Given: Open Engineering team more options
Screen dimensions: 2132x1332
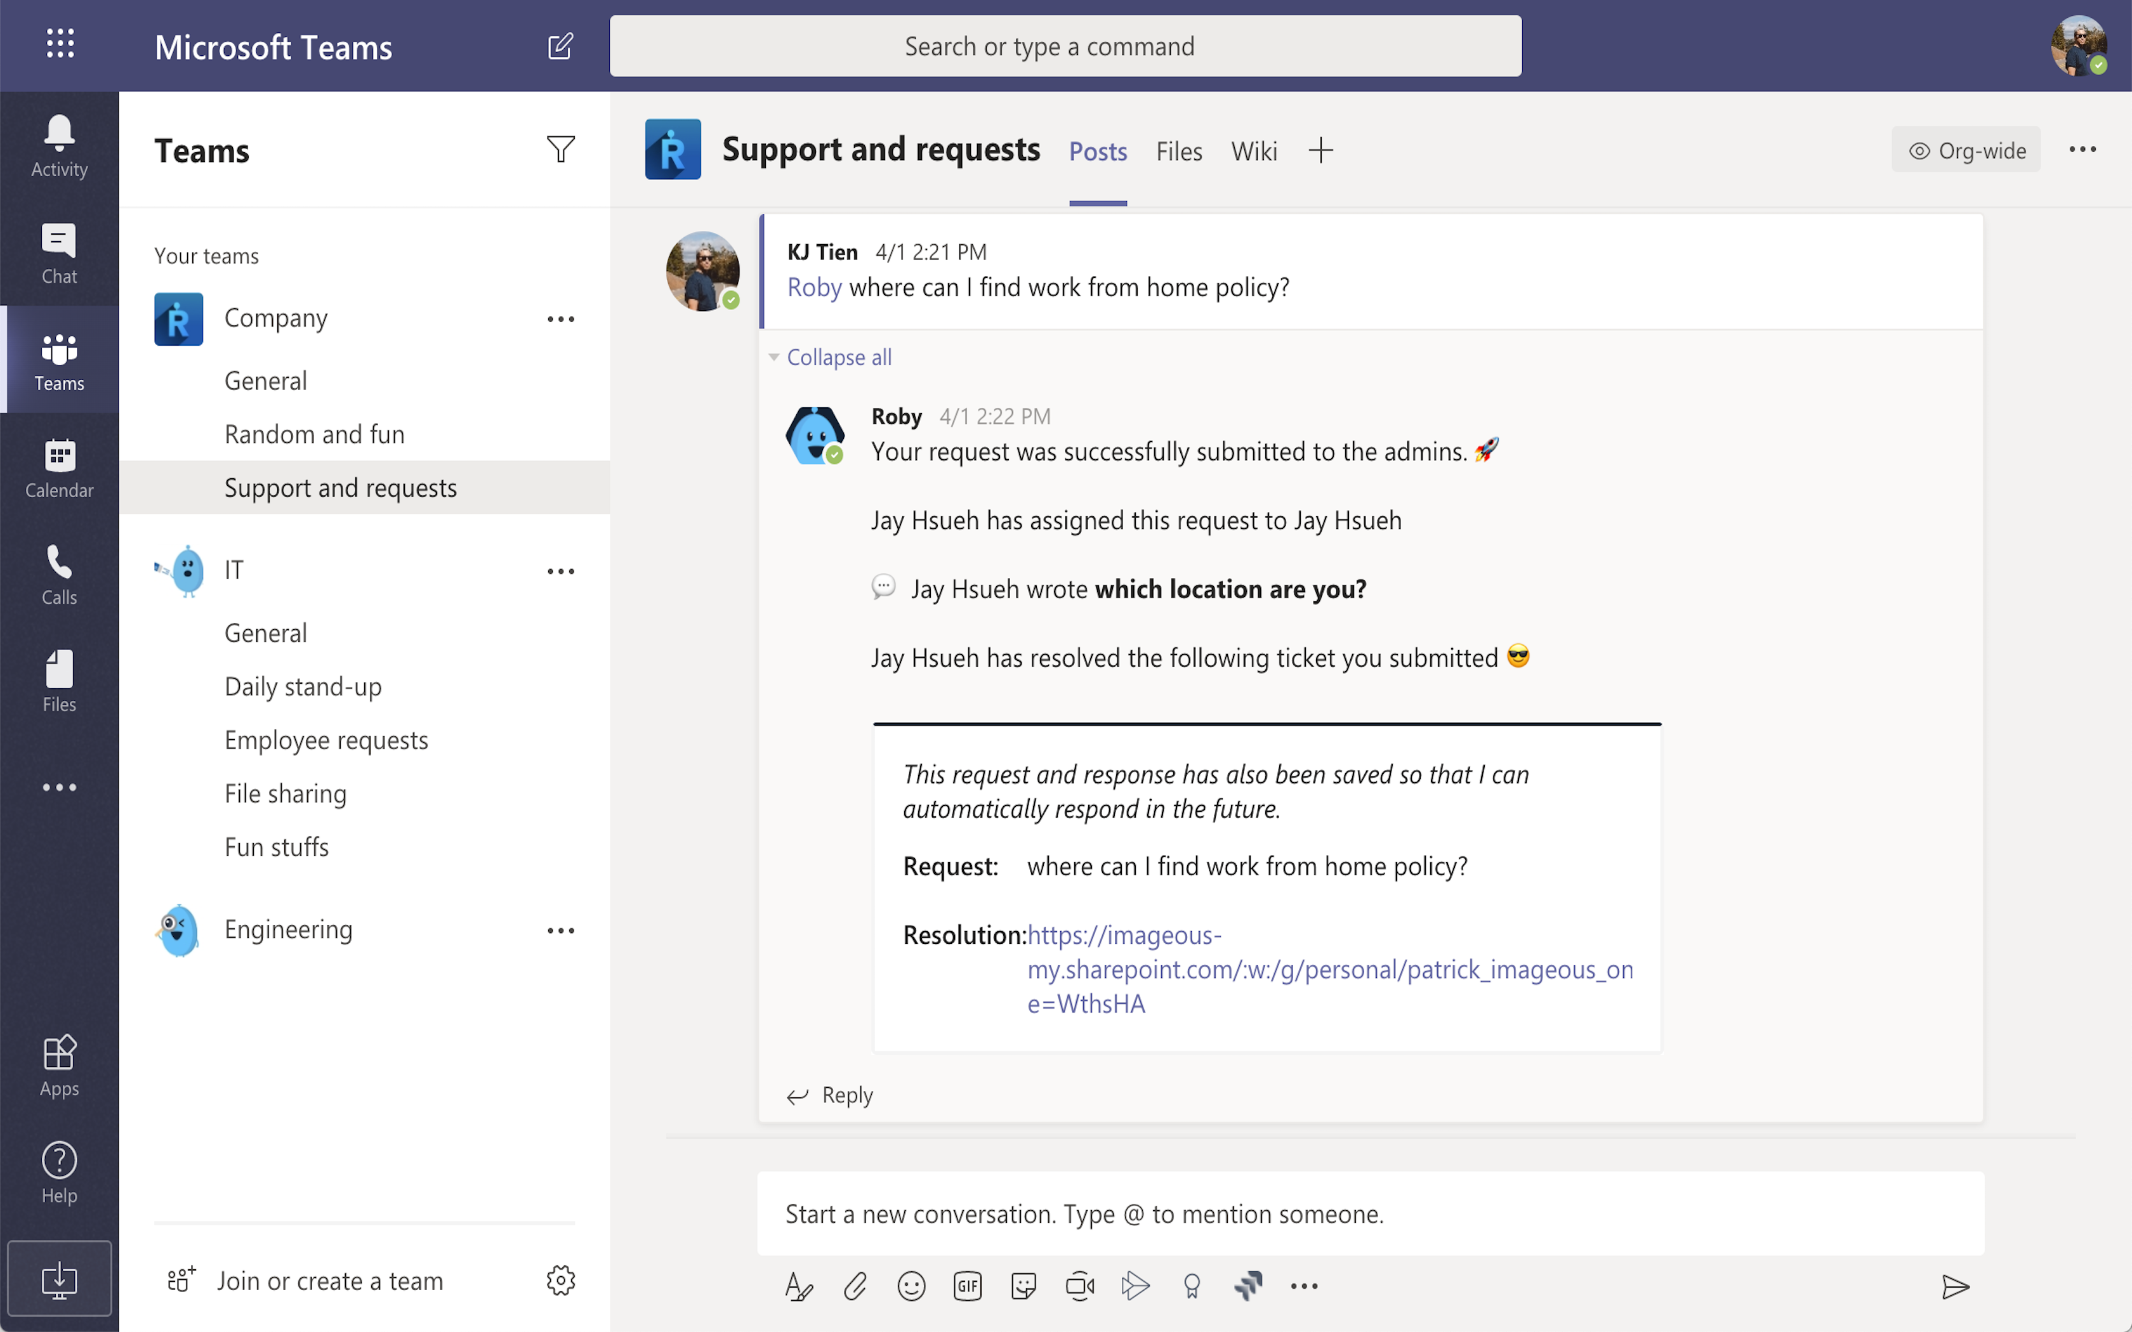Looking at the screenshot, I should (x=560, y=930).
